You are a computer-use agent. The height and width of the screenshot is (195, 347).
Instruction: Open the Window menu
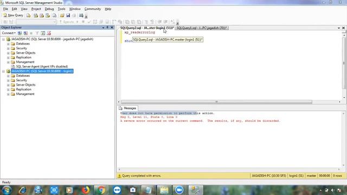75,9
